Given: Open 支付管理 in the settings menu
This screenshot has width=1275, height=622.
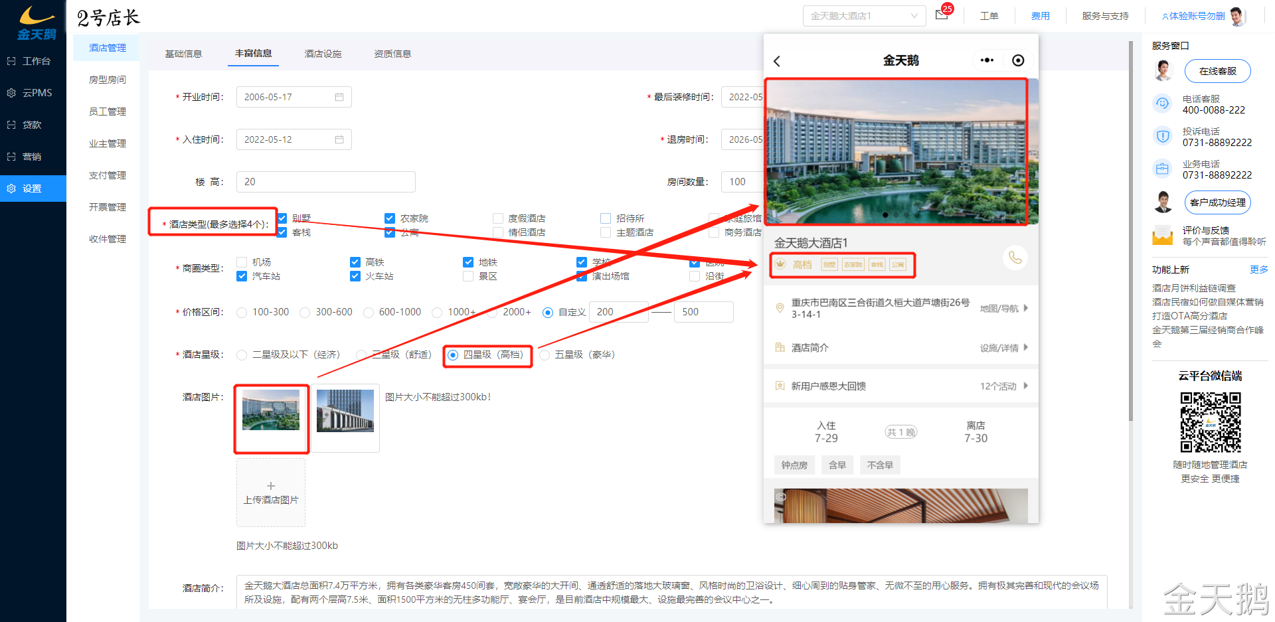Looking at the screenshot, I should point(108,175).
